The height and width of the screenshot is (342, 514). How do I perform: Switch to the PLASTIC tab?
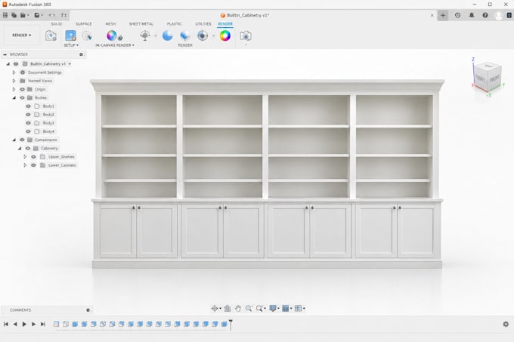tap(174, 24)
